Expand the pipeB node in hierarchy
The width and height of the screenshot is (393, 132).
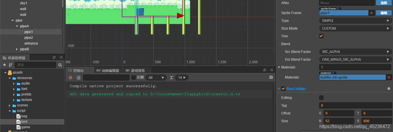click(17, 49)
